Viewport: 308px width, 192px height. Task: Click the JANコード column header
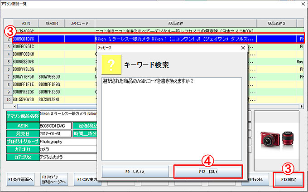[x=80, y=24]
